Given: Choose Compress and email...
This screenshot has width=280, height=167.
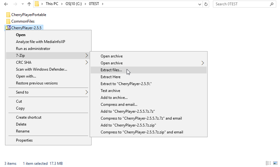Looking at the screenshot, I should coord(149,105).
